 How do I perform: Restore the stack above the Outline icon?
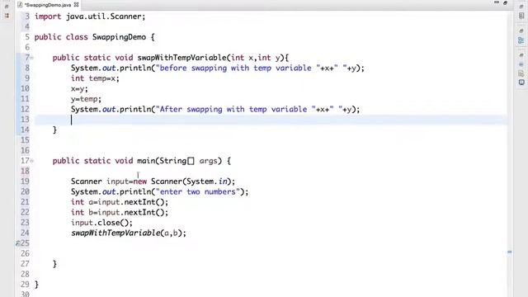click(x=521, y=31)
